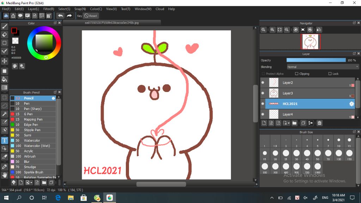Open the View menu
The height and width of the screenshot is (203, 361).
pyautogui.click(x=111, y=9)
